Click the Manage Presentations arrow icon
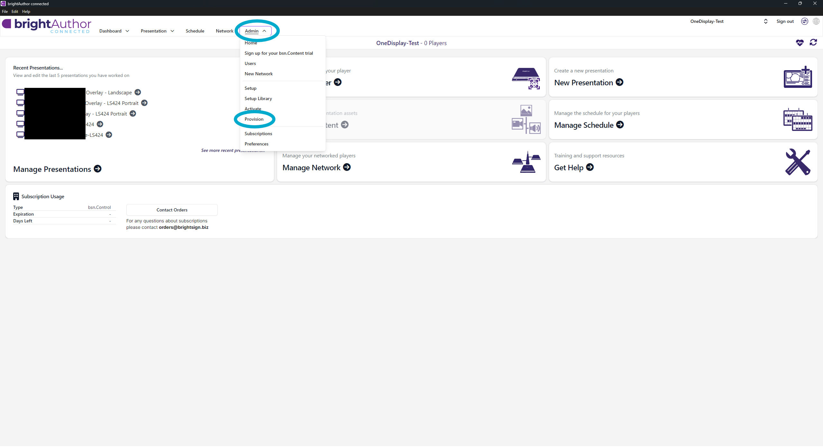This screenshot has width=823, height=448. (97, 169)
